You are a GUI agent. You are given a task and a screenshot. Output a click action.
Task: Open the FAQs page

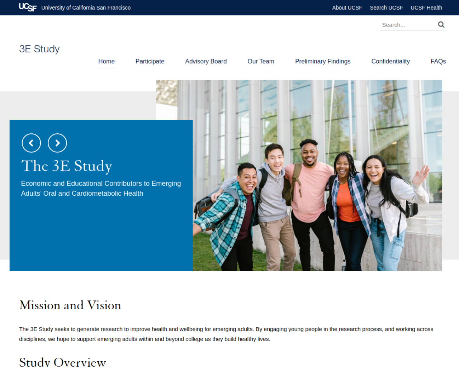[x=438, y=61]
